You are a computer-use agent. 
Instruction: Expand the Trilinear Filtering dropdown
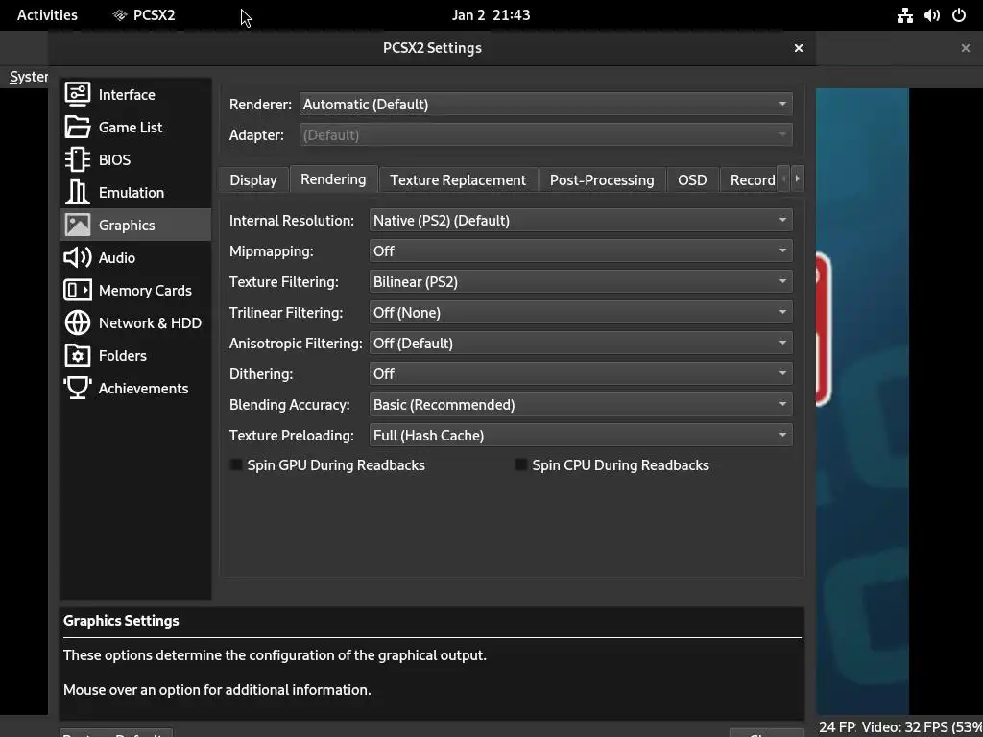click(581, 312)
